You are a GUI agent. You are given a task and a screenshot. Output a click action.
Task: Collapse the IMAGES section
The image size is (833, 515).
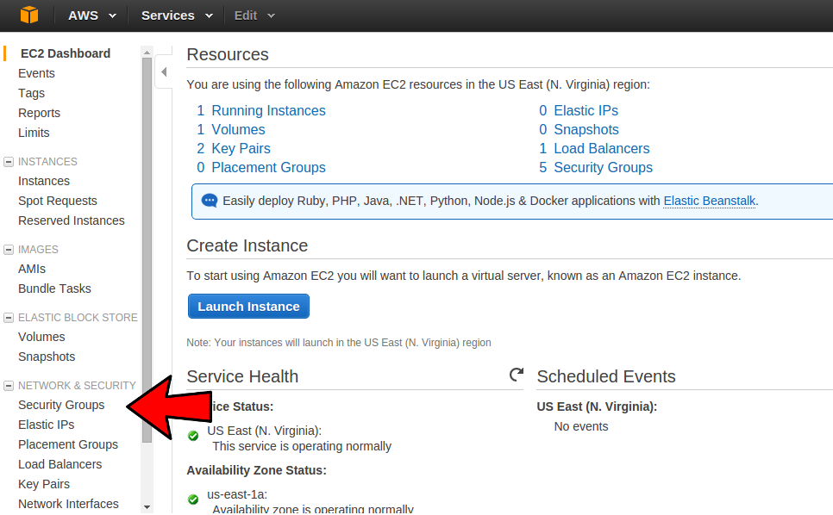(7, 249)
